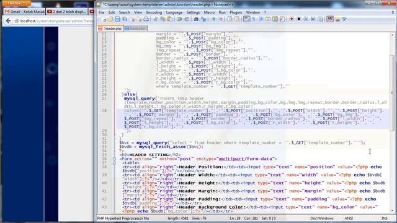This screenshot has height=223, width=397.
Task: Open the ? help menu
Action: tap(265, 12)
